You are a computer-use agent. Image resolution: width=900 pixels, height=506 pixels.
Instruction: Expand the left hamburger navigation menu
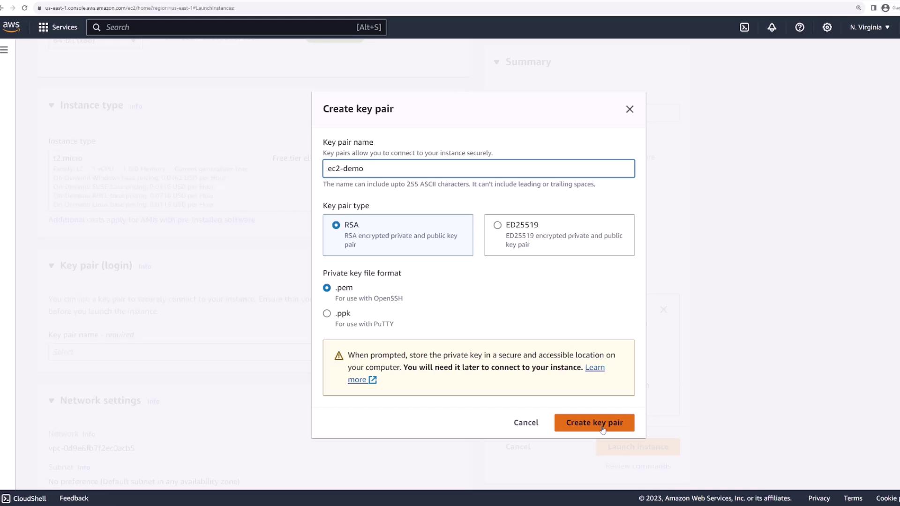[x=4, y=50]
